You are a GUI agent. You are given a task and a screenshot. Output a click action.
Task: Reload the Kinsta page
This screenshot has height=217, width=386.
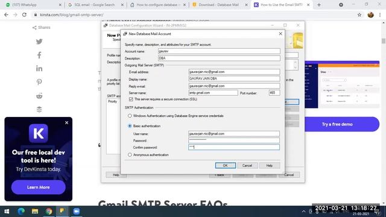(24, 14)
